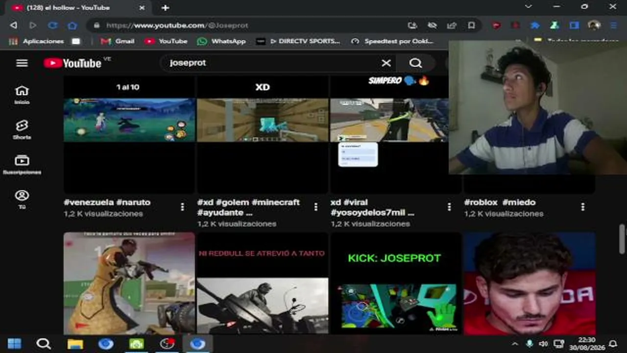Open the YouTube guide hamburger menu
Image resolution: width=627 pixels, height=353 pixels.
[x=22, y=63]
